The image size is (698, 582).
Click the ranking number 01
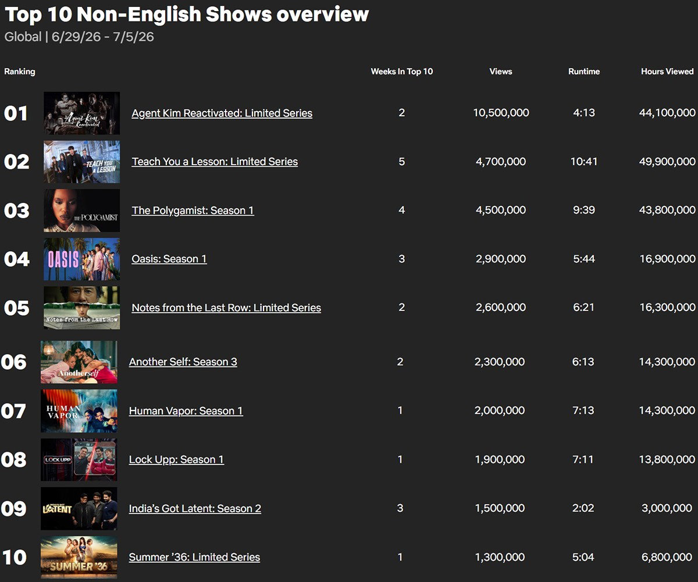point(16,113)
